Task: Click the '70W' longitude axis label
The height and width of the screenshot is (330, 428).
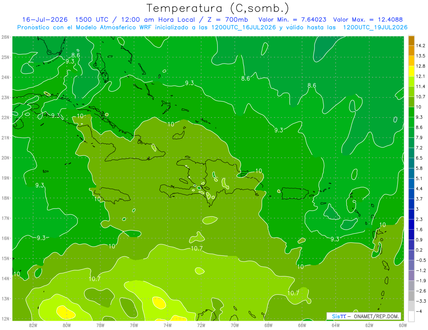Action: click(235, 325)
